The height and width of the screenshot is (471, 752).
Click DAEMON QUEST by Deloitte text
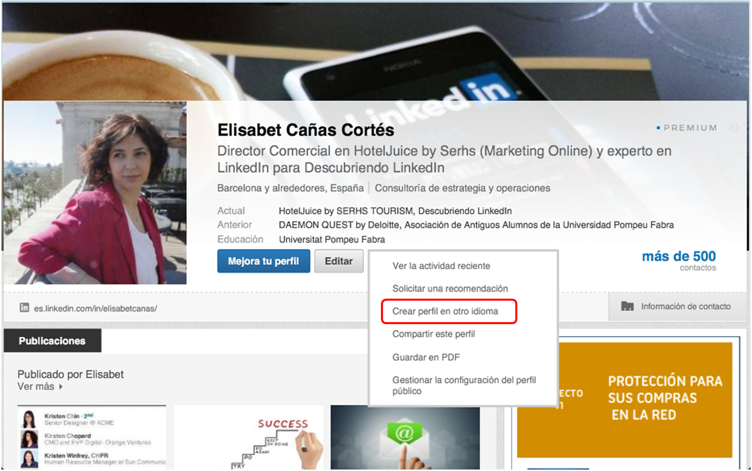pos(339,225)
